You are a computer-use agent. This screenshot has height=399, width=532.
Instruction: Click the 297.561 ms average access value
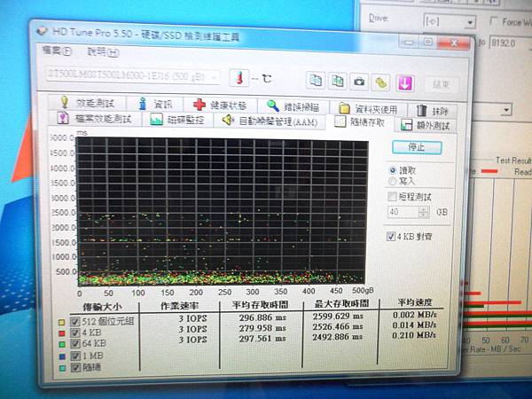click(262, 339)
